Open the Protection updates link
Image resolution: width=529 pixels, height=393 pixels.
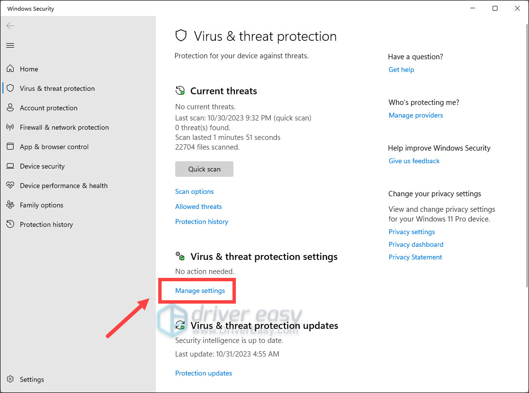(203, 373)
